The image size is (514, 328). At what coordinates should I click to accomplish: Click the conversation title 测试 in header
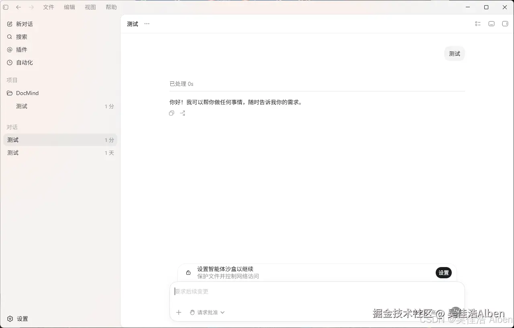coord(133,24)
